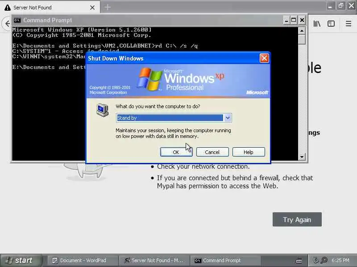
Task: Switch to Command Prompt taskbar item
Action: coord(225,260)
